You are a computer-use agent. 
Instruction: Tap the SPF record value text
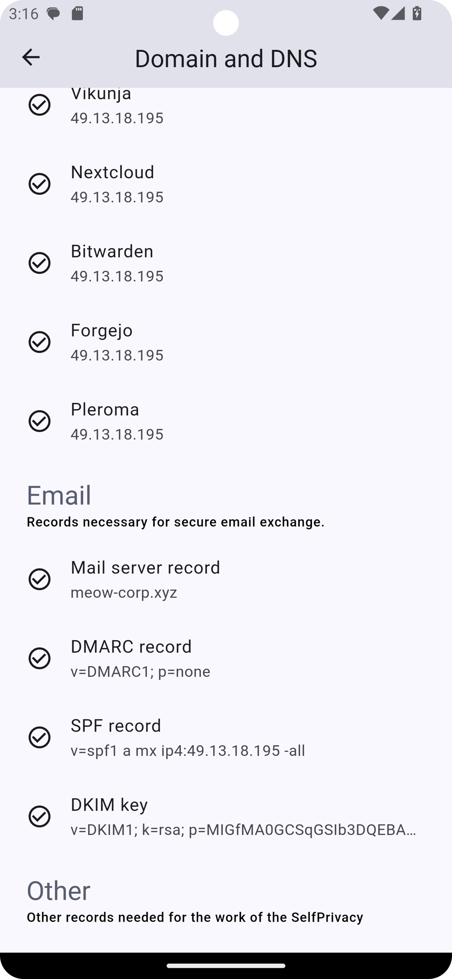tap(188, 750)
